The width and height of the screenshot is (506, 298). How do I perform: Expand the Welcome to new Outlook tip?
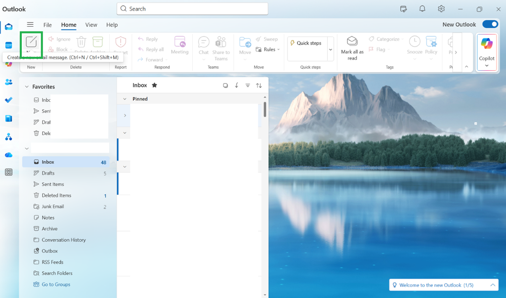click(x=493, y=285)
